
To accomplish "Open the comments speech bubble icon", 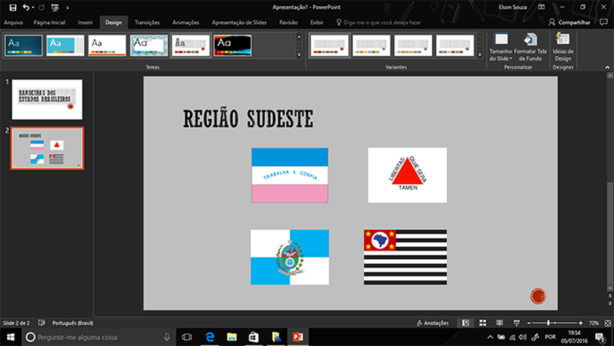I will tap(603, 22).
